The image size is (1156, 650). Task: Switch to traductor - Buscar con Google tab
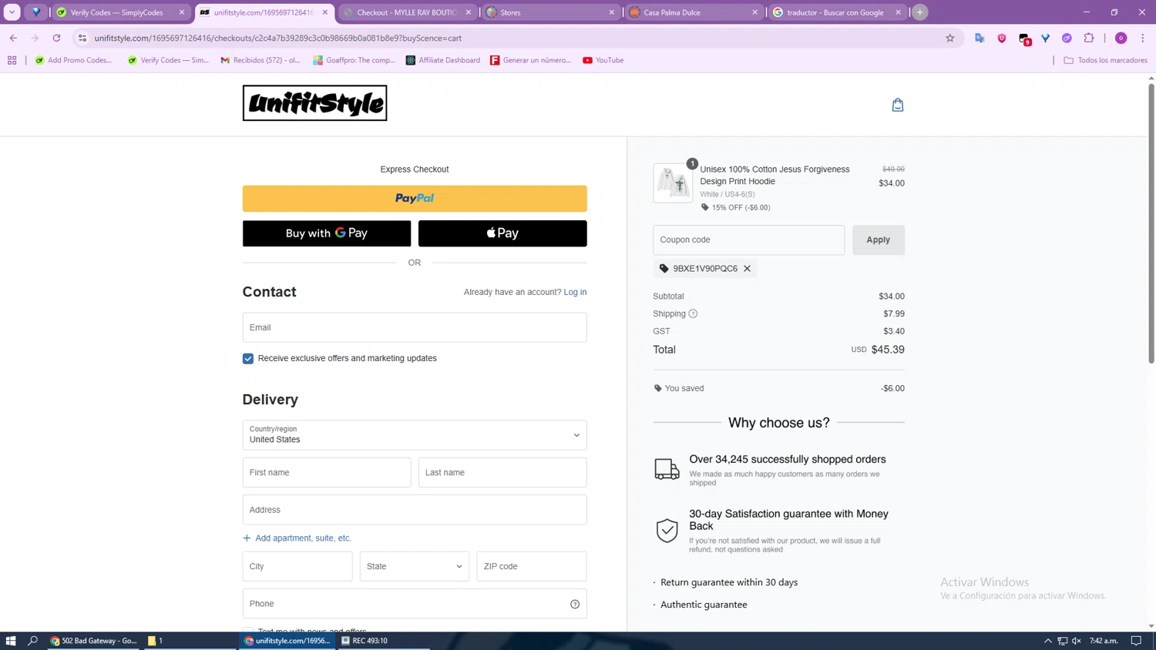835,12
